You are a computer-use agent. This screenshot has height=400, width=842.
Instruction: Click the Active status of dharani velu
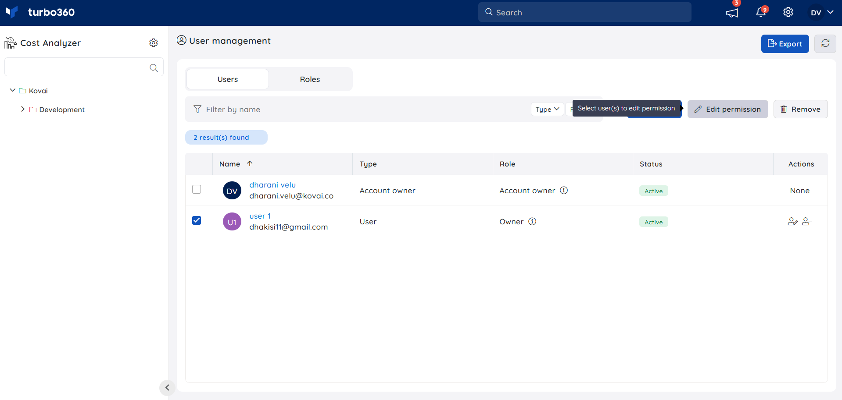pos(654,191)
